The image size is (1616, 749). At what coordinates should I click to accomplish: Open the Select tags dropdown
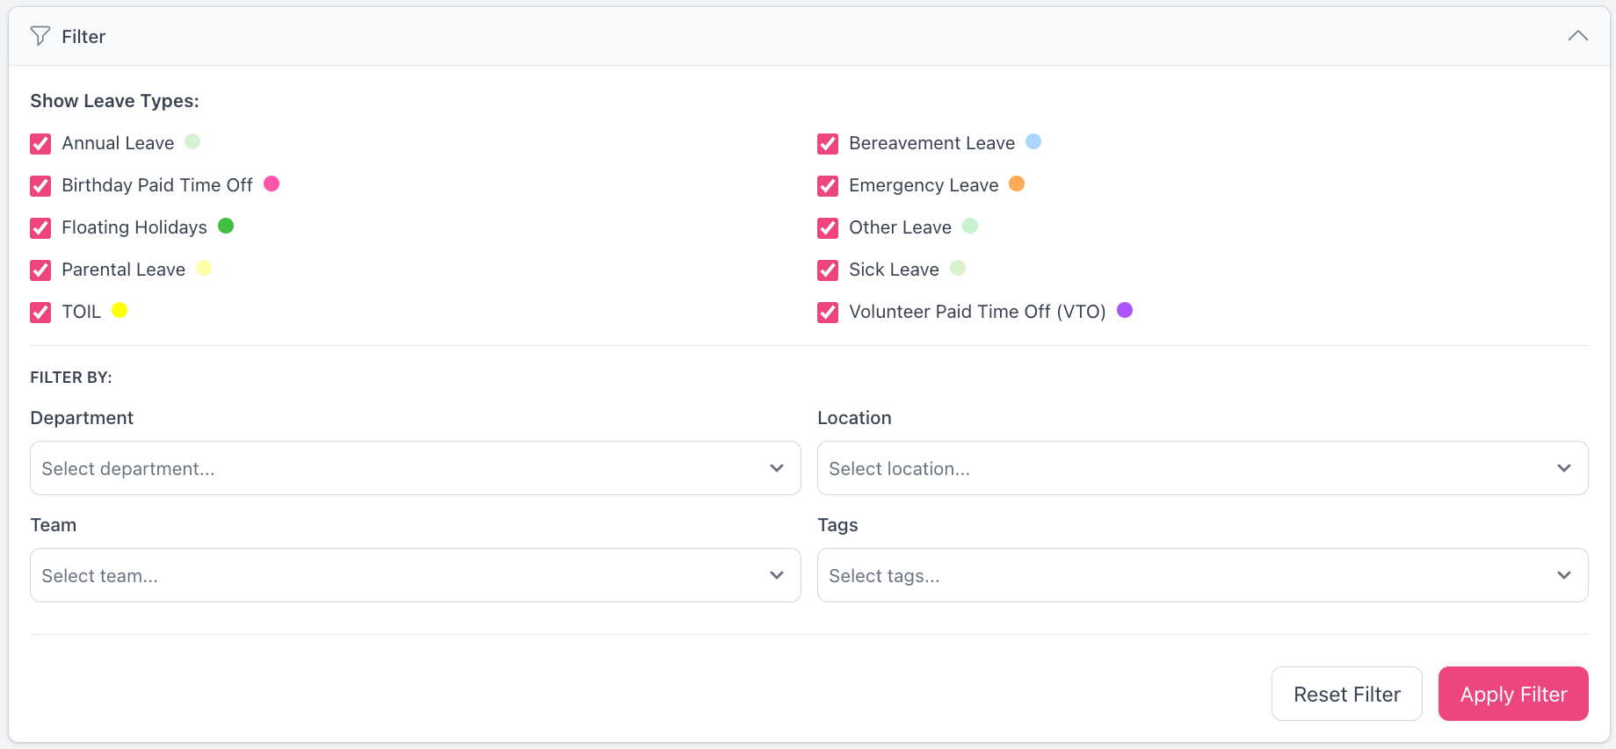1203,575
